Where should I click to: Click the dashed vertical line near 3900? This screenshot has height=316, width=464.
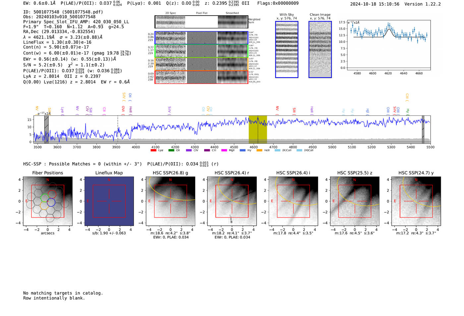tap(118, 130)
